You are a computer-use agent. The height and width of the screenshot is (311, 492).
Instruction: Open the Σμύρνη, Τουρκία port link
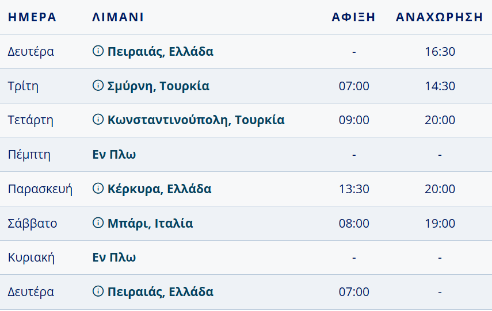[158, 86]
